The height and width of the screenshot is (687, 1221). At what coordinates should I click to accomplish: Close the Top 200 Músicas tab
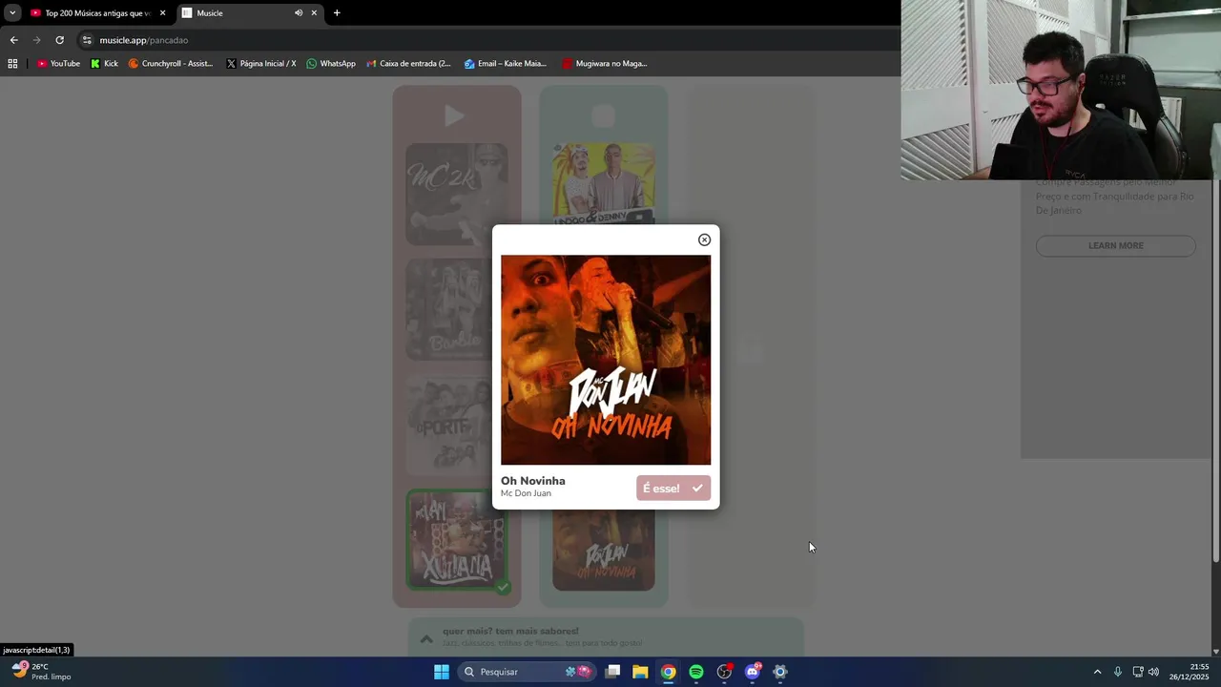(x=162, y=13)
